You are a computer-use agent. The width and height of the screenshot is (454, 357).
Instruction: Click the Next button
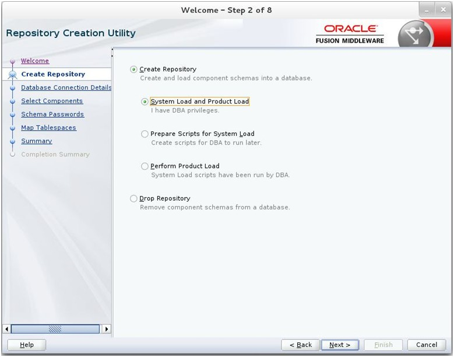[340, 345]
